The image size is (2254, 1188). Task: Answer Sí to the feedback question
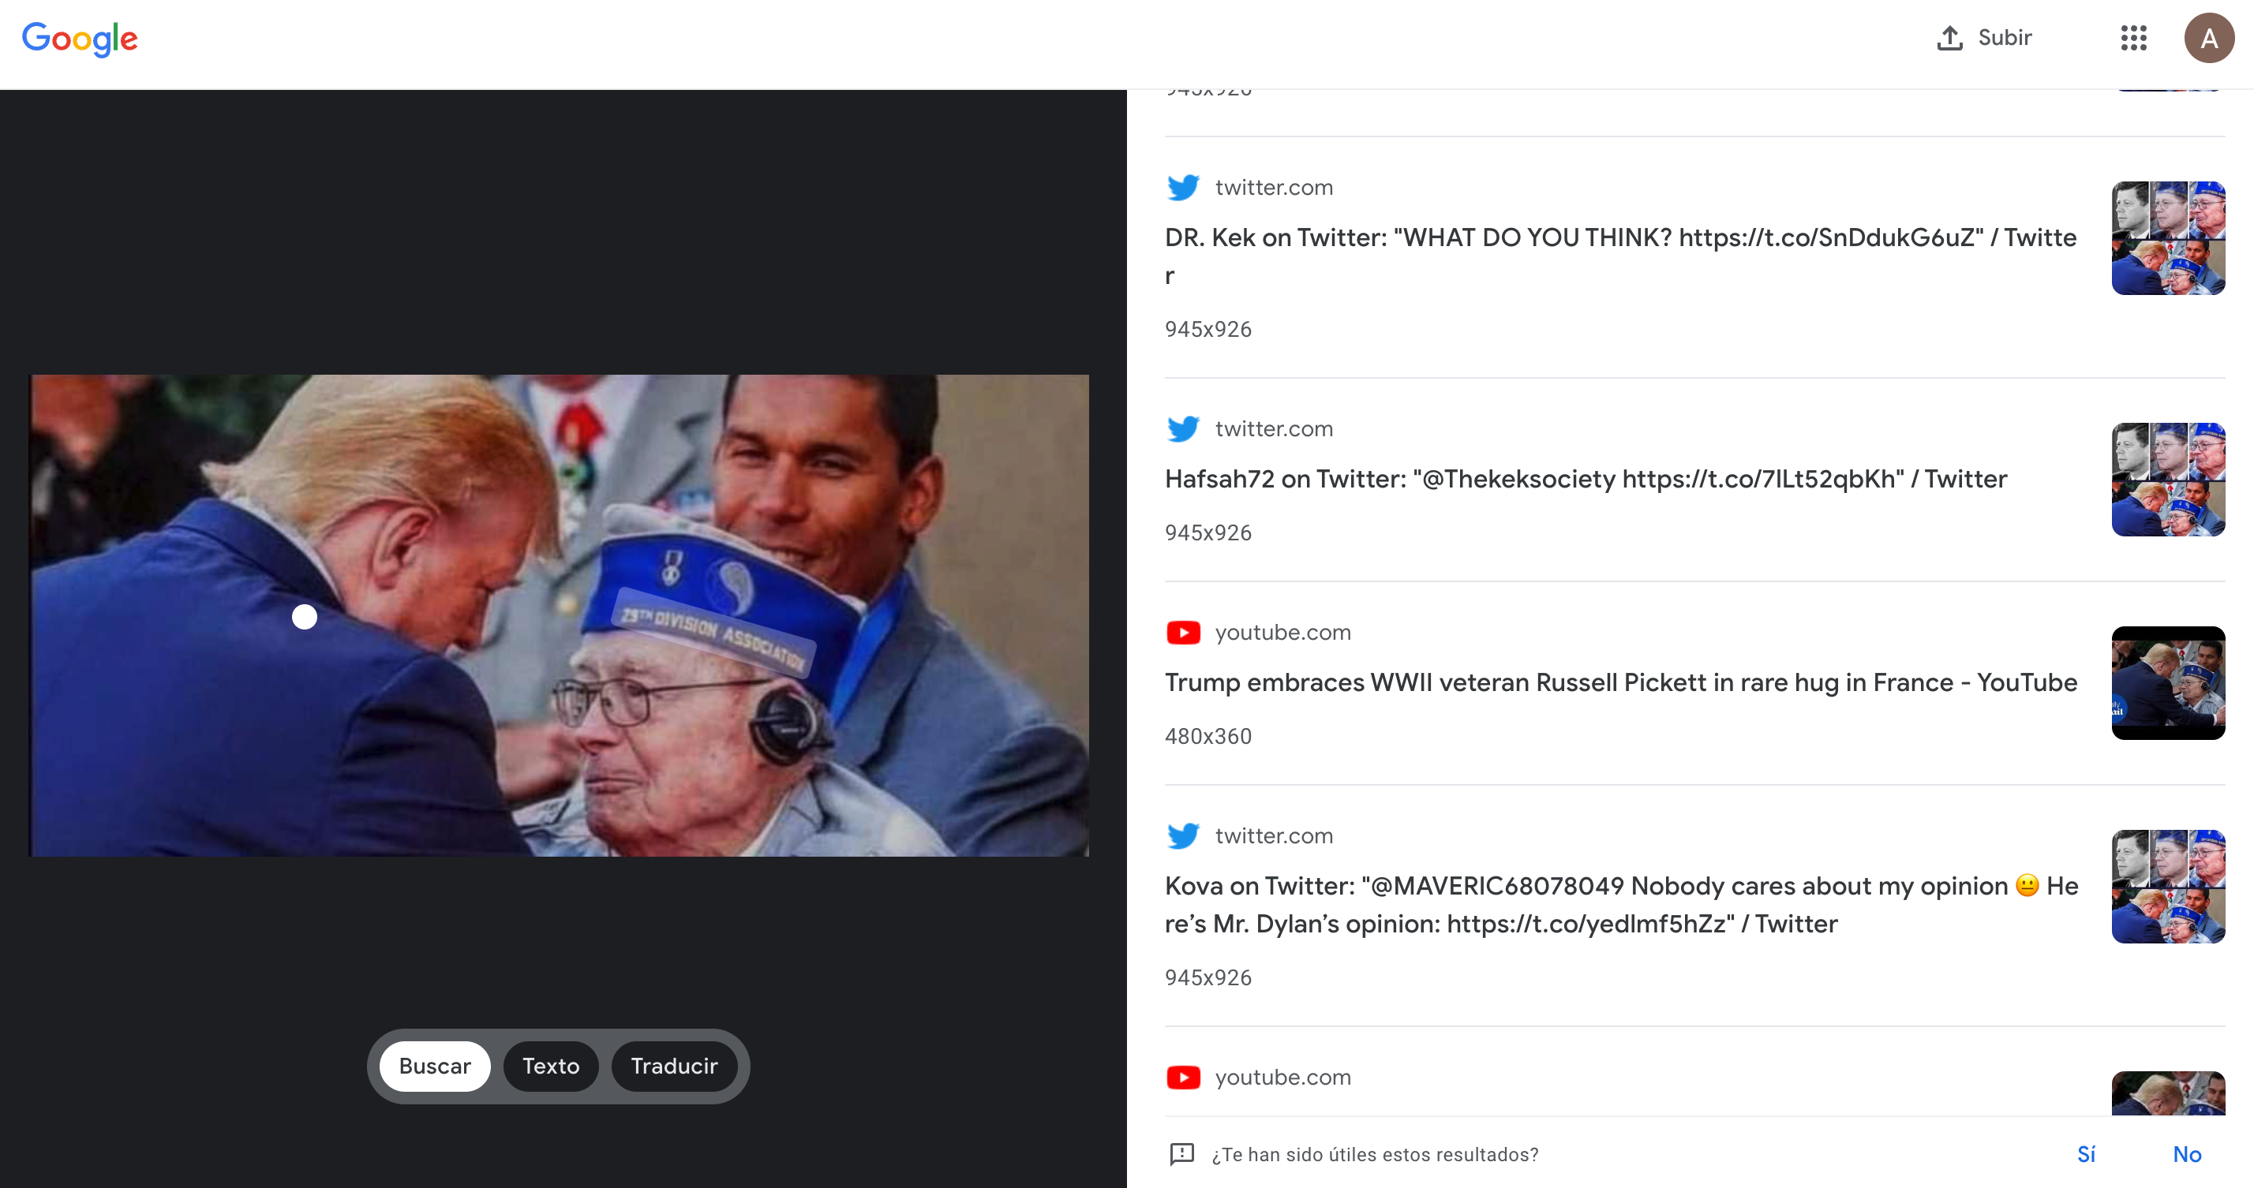coord(2086,1154)
